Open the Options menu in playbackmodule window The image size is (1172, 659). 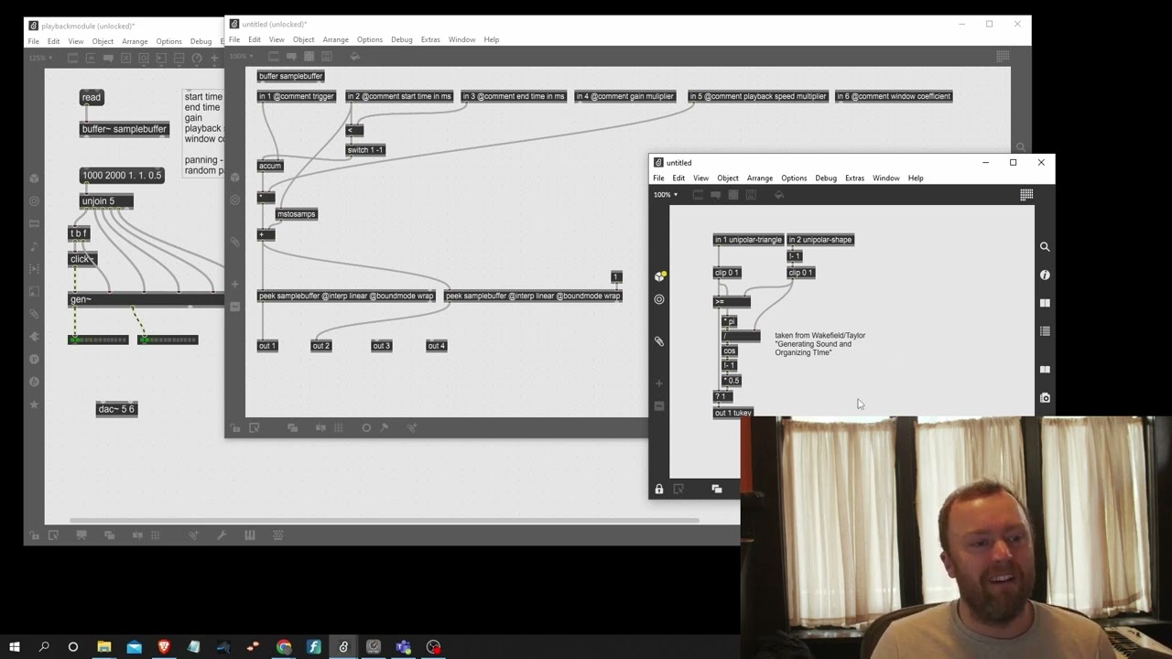click(x=168, y=41)
